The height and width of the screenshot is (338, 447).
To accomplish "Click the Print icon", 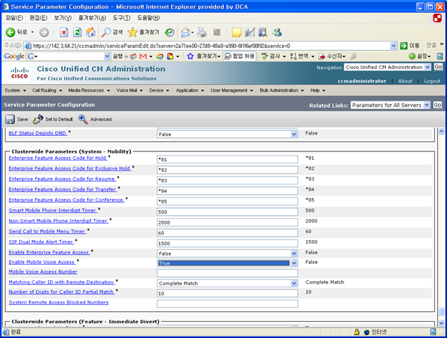I will pos(202,32).
